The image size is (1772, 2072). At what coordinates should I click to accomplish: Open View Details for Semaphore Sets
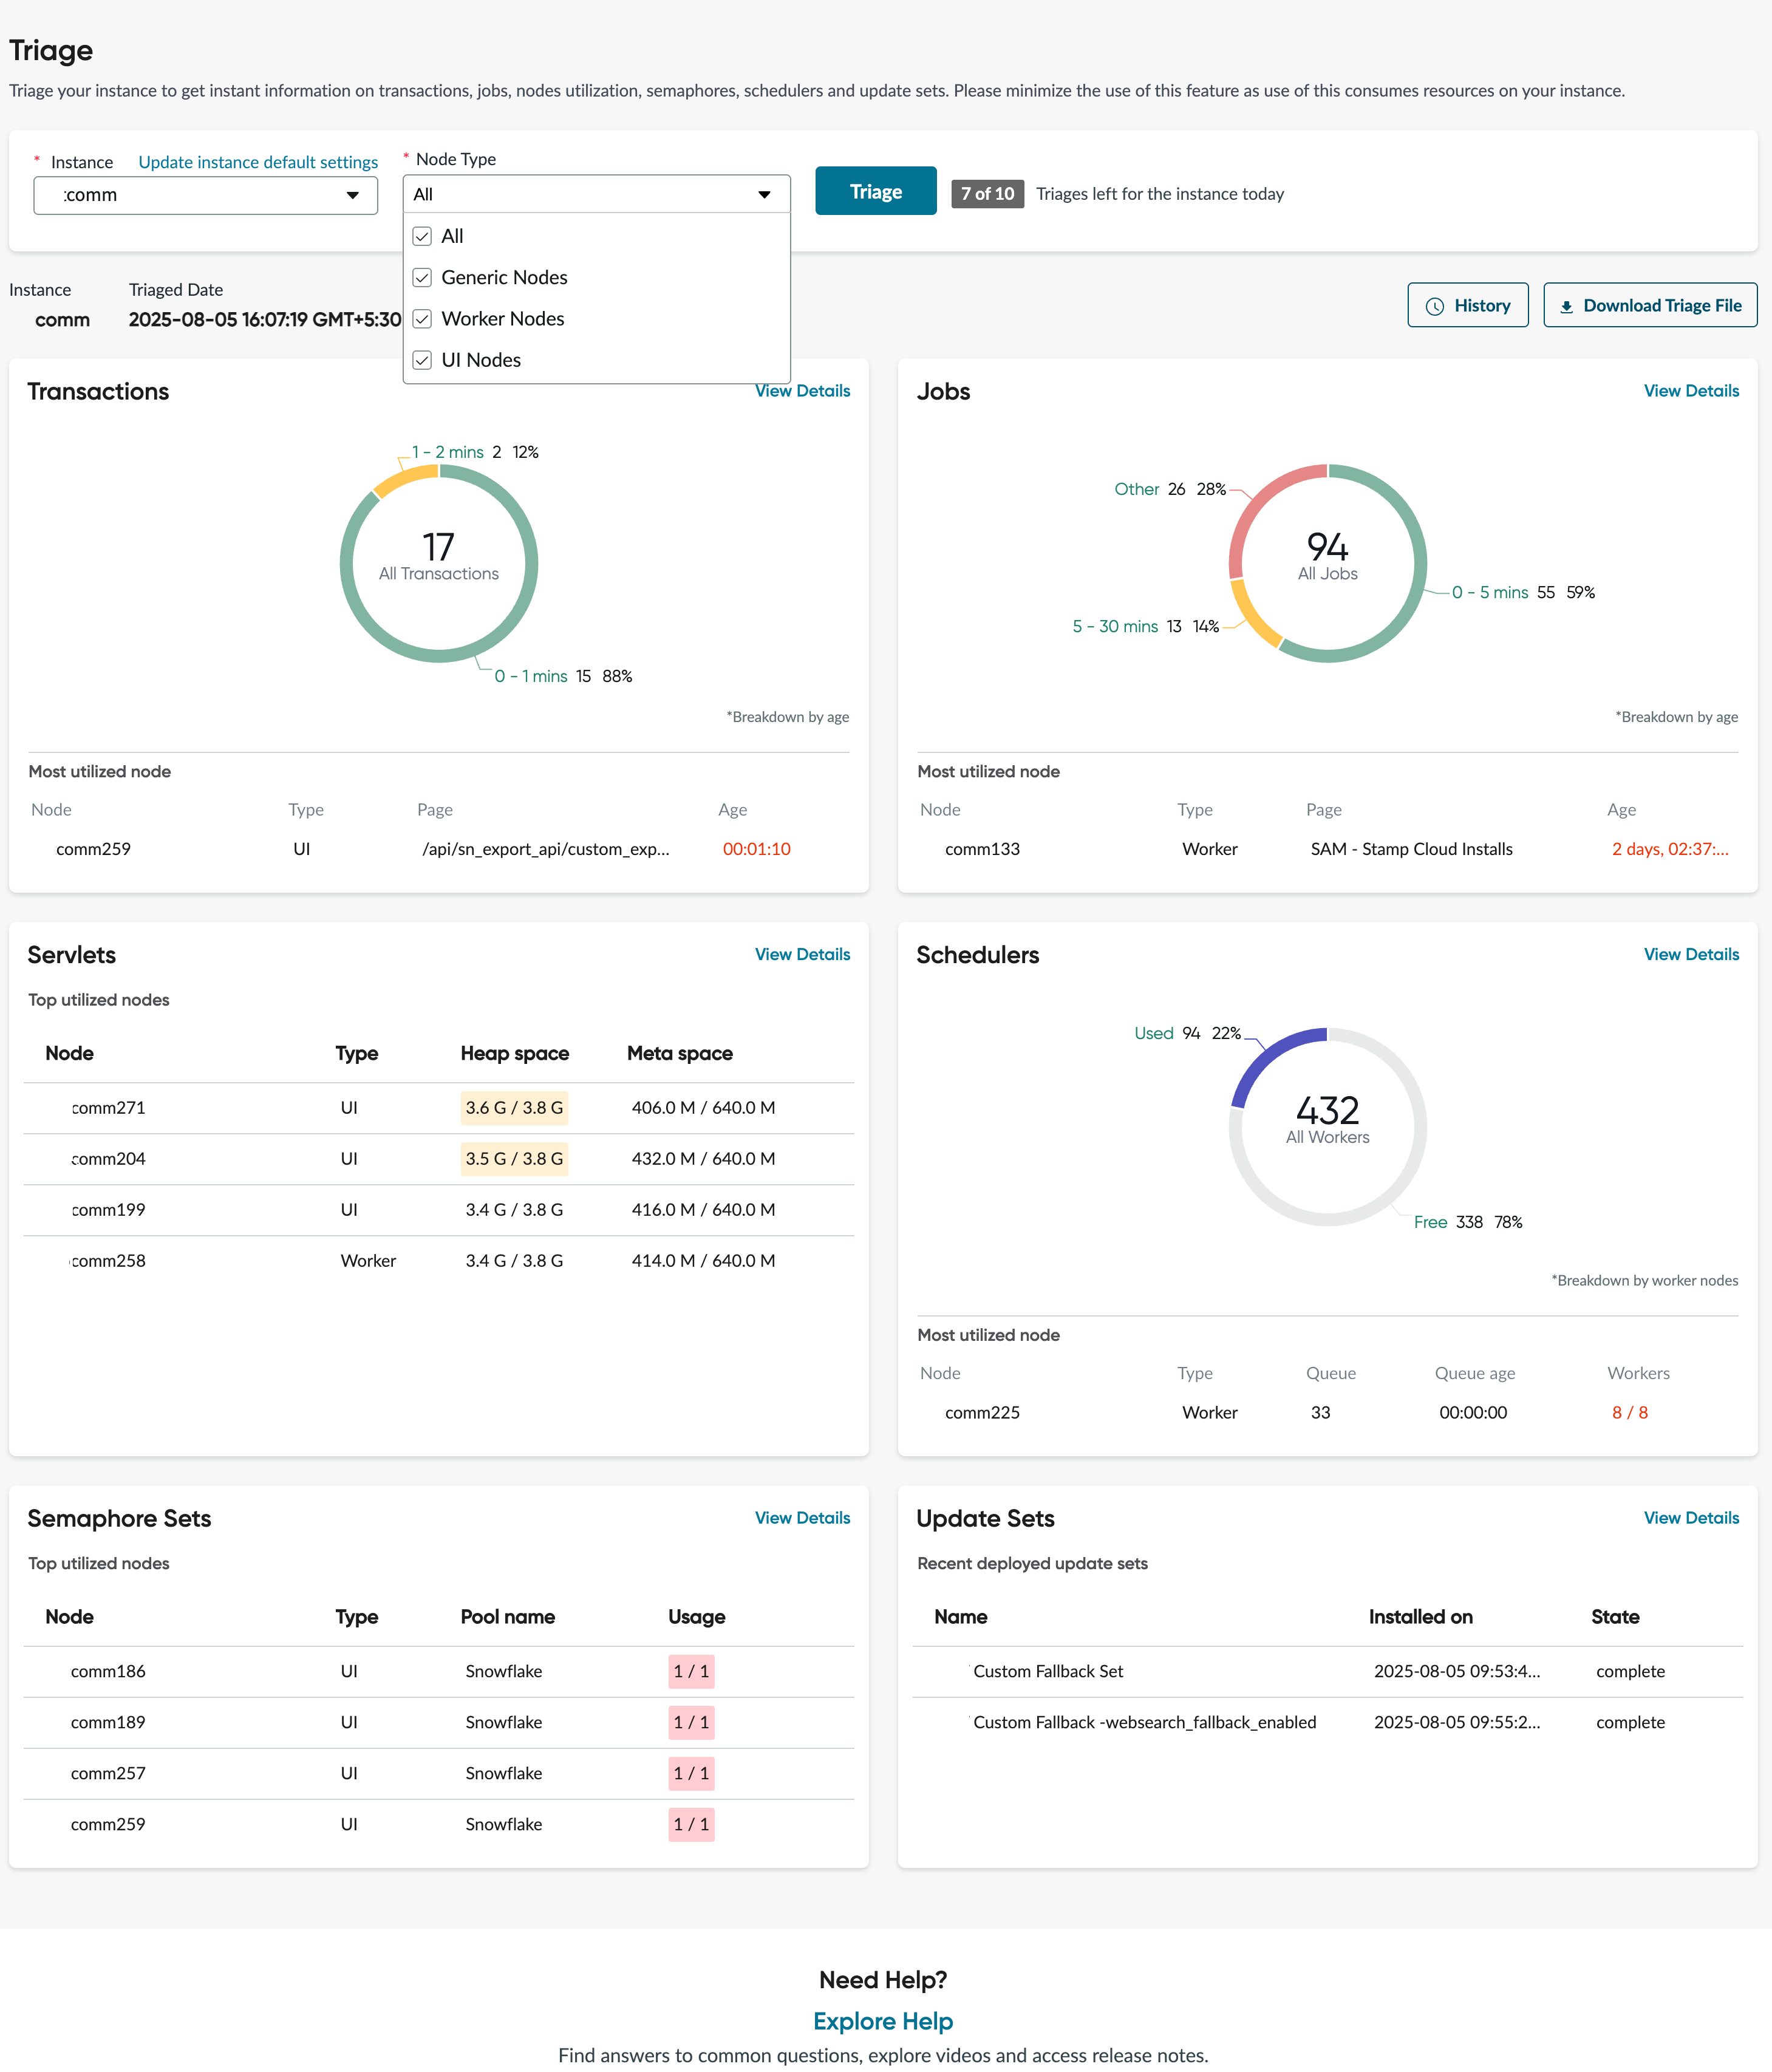802,1517
